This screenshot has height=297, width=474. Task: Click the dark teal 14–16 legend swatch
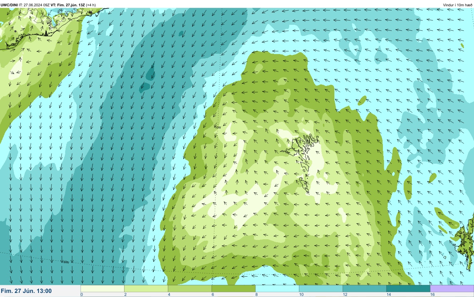coord(408,288)
